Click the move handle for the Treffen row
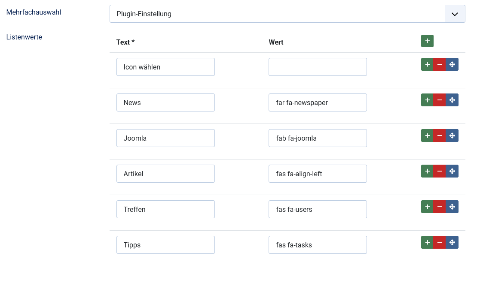477x289 pixels. point(452,207)
